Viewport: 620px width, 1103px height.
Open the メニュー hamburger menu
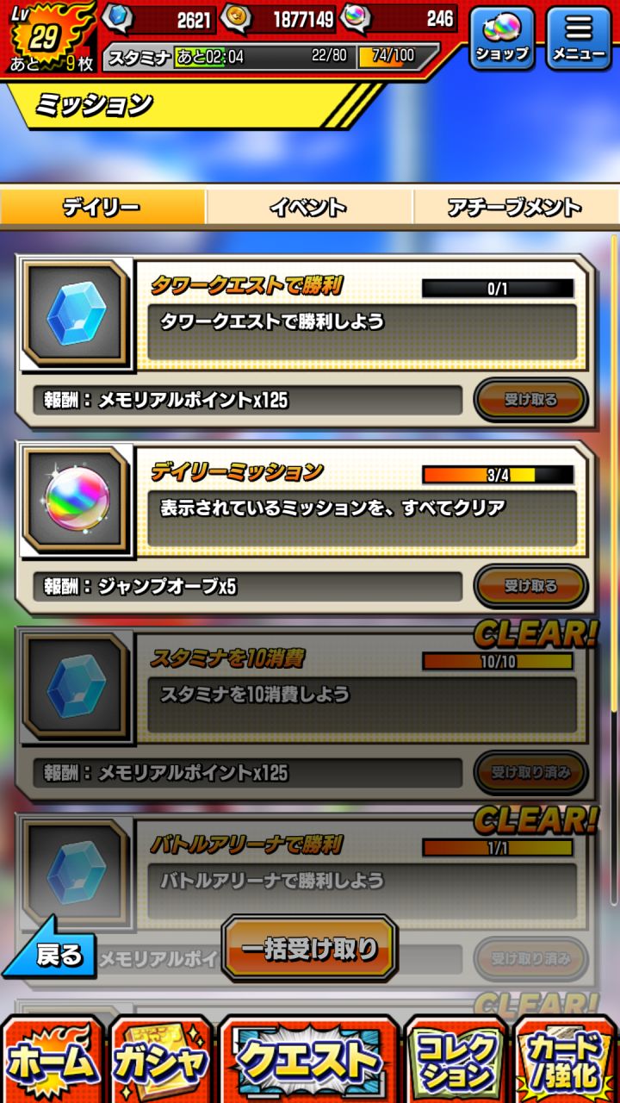[x=579, y=39]
